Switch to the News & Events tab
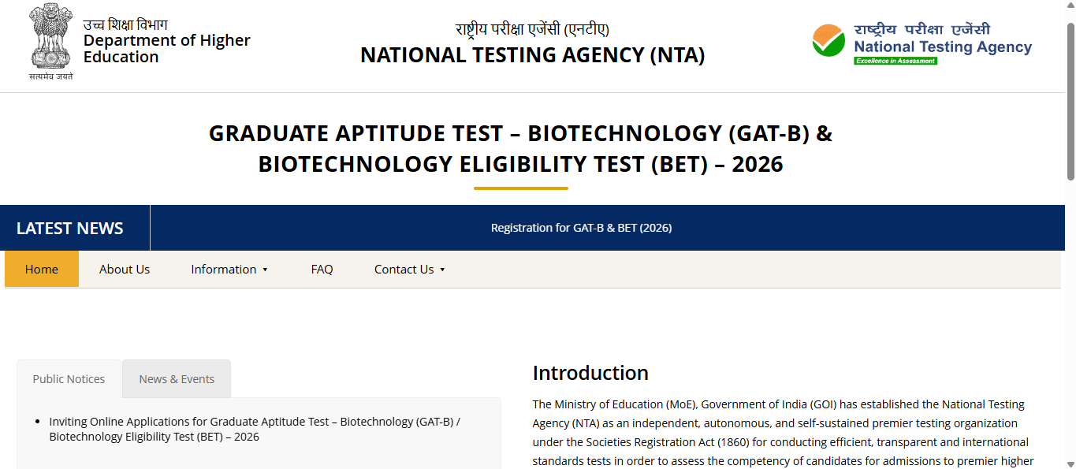The width and height of the screenshot is (1076, 469). (x=177, y=379)
